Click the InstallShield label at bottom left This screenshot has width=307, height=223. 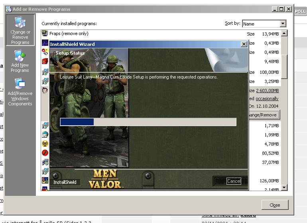(65, 182)
